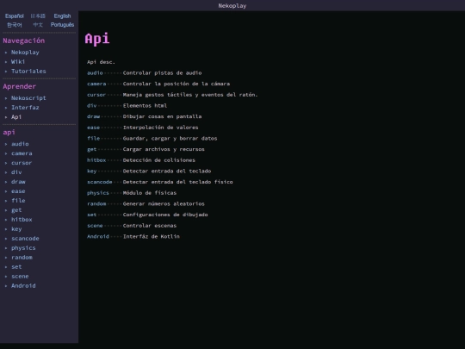Screen dimensions: 465x349
Task: Switch language to English
Action: [62, 16]
